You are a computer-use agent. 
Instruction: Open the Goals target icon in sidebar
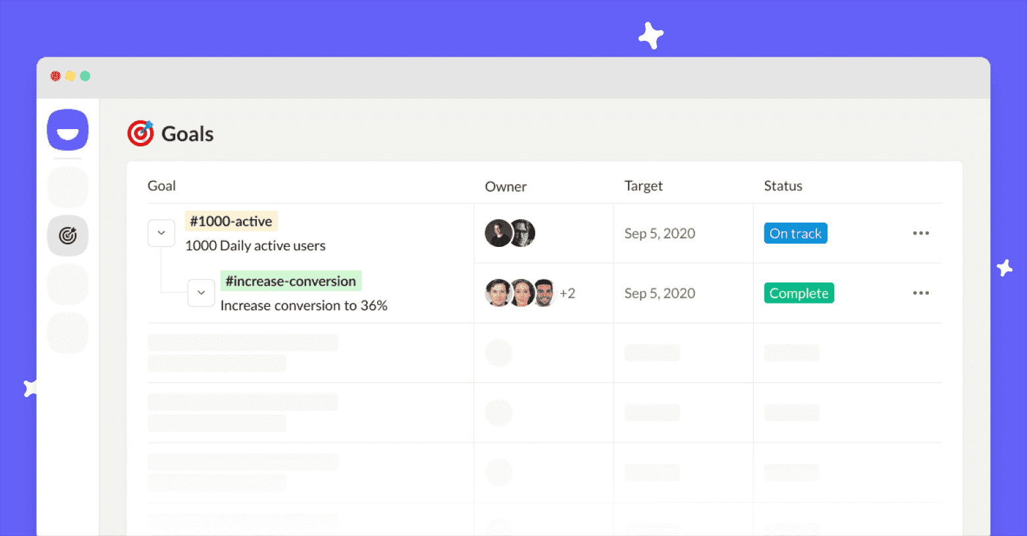click(x=68, y=235)
